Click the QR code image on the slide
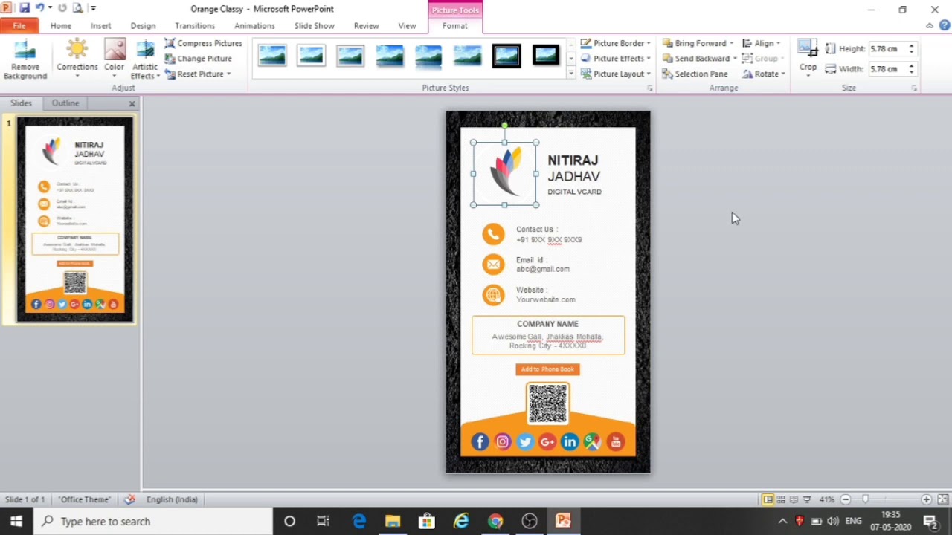 pyautogui.click(x=548, y=403)
